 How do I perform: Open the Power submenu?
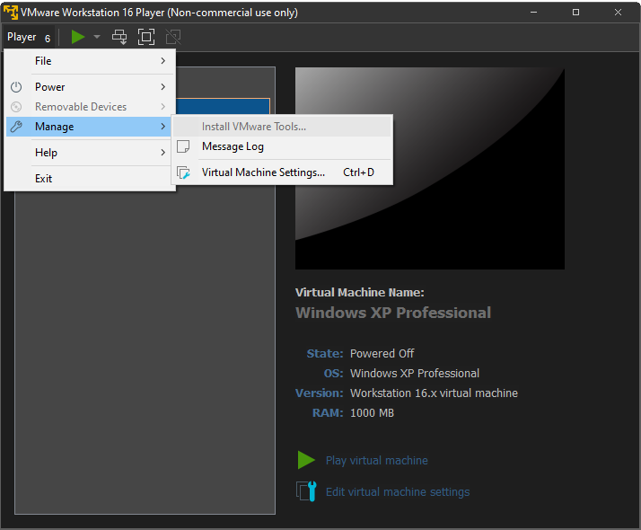pyautogui.click(x=90, y=87)
